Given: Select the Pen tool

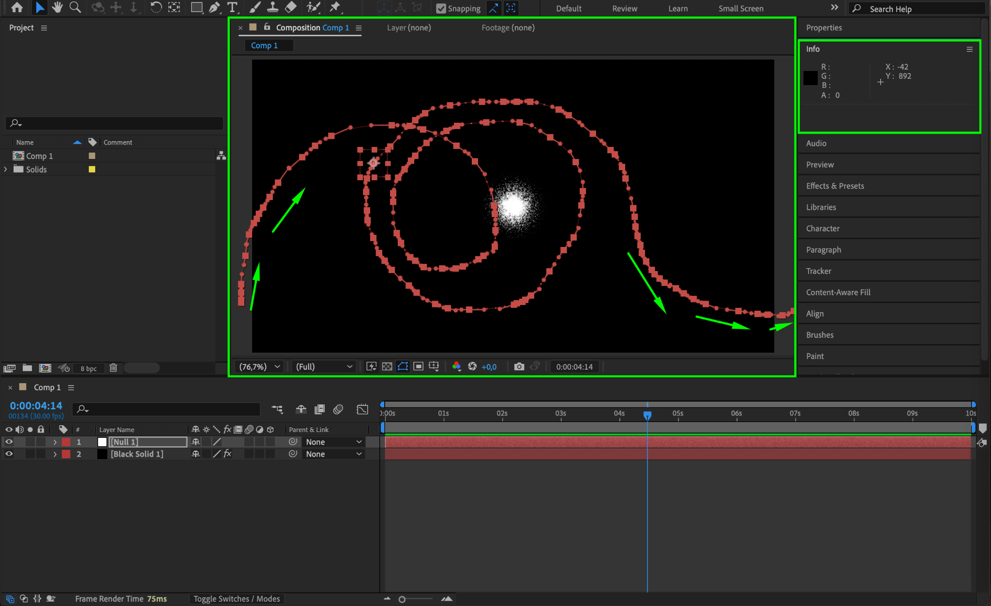Looking at the screenshot, I should pyautogui.click(x=214, y=7).
